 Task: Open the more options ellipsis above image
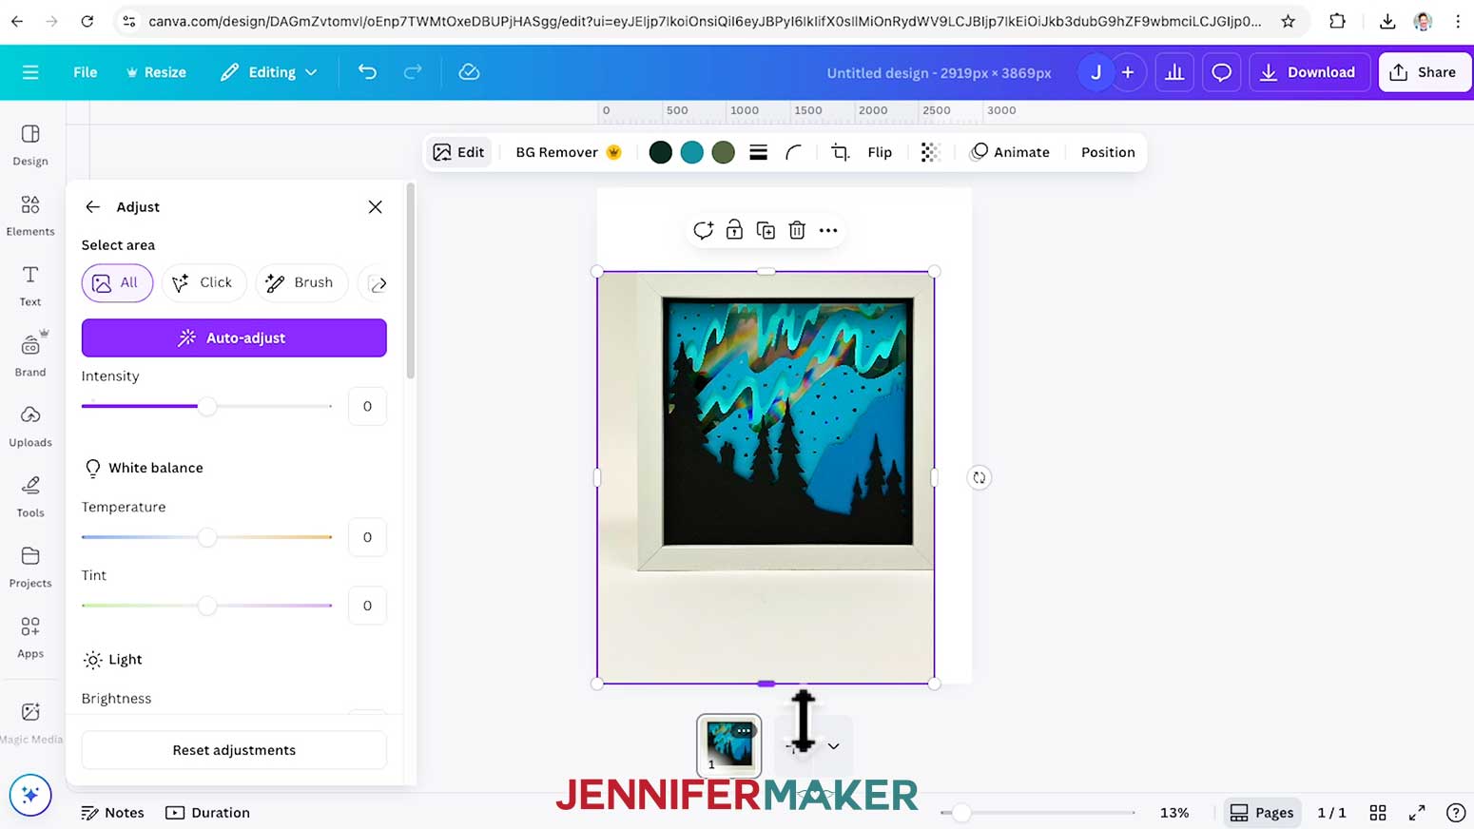[828, 230]
